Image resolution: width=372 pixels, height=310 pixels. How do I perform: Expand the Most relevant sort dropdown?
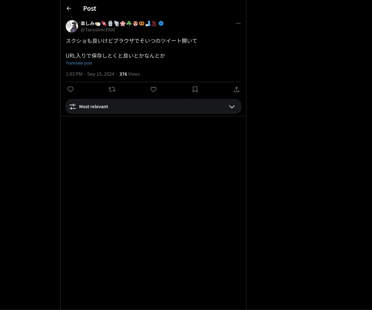point(153,106)
